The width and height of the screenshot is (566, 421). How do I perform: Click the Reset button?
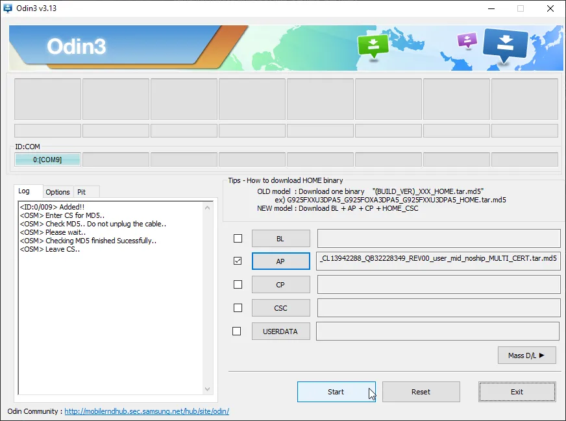421,392
